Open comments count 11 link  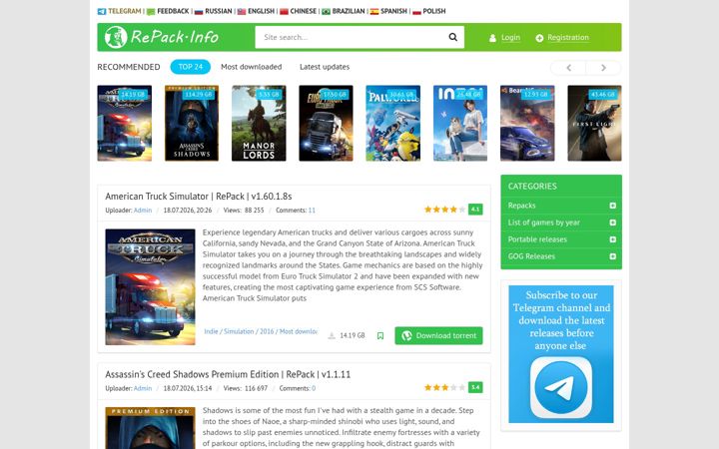pyautogui.click(x=312, y=211)
